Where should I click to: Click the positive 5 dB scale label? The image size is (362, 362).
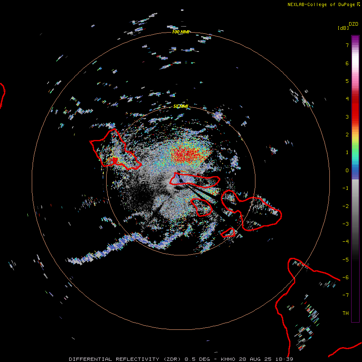tap(347, 81)
